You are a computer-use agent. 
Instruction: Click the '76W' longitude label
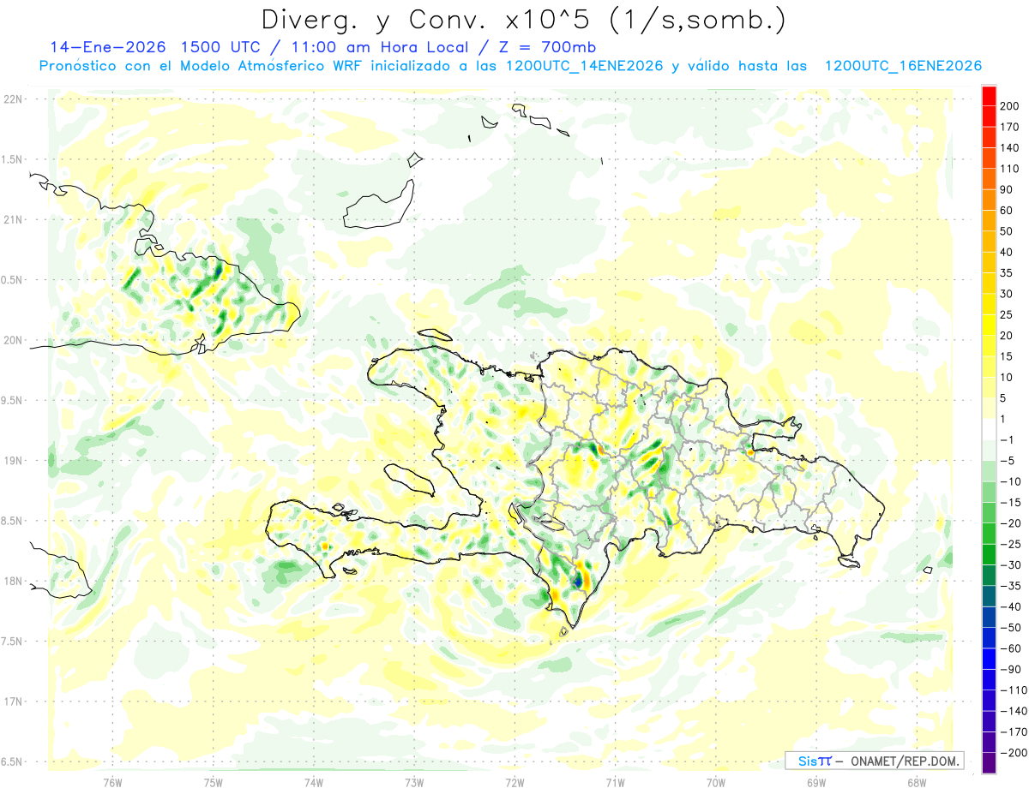(113, 782)
